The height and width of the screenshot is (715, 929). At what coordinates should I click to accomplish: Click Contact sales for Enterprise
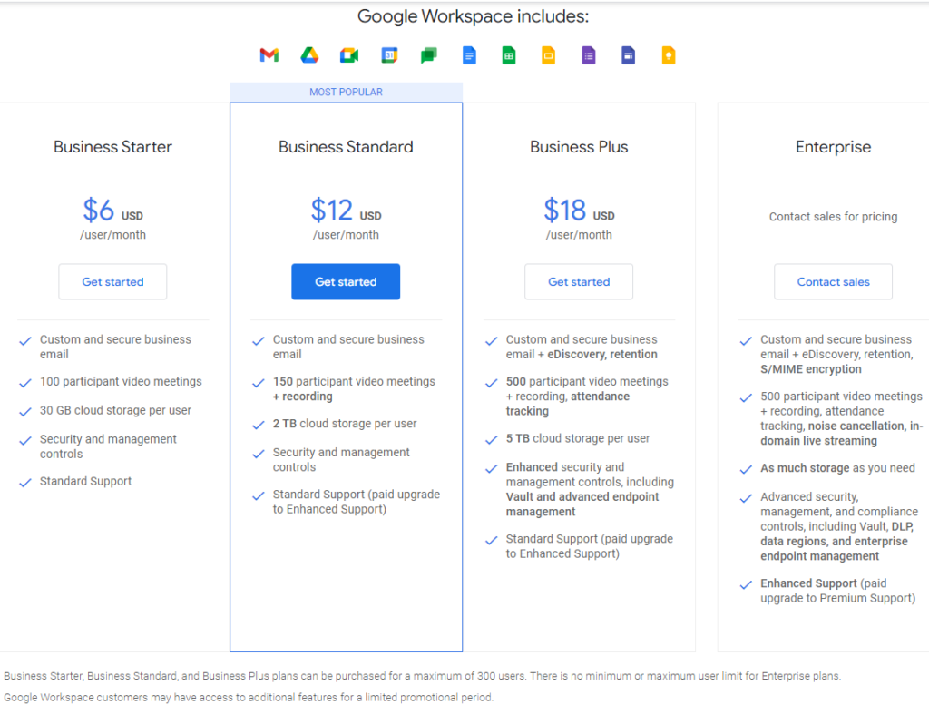833,281
